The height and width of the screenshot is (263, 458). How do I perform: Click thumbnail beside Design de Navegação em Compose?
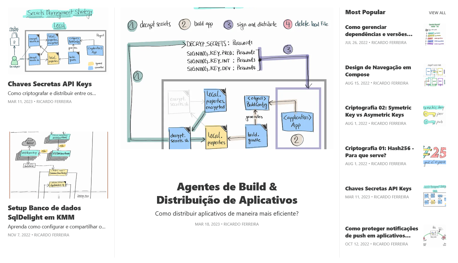pos(434,75)
